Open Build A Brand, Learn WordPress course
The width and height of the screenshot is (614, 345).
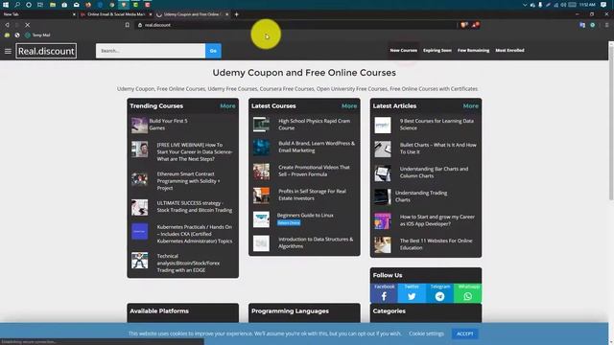coord(317,147)
